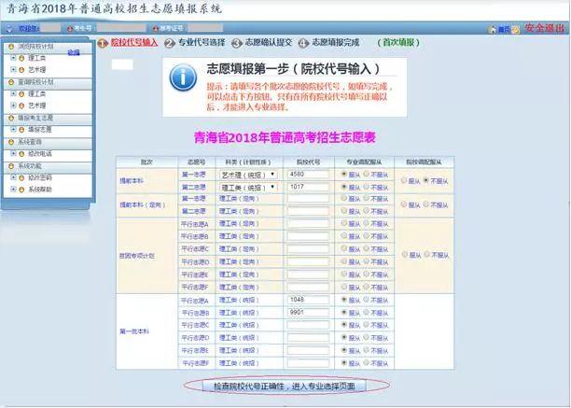571x408 pixels.
Task: Select 不服从 专业调配 for 提前本科 第一志愿
Action: coord(369,174)
